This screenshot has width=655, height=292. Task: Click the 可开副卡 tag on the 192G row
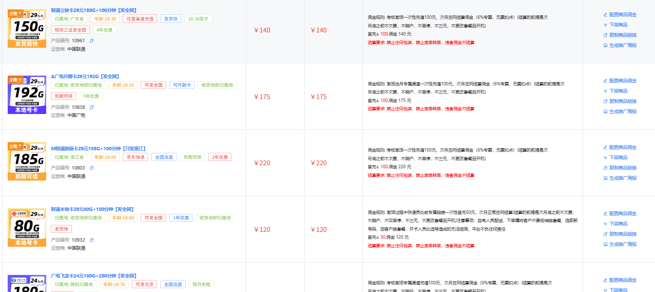pos(182,85)
